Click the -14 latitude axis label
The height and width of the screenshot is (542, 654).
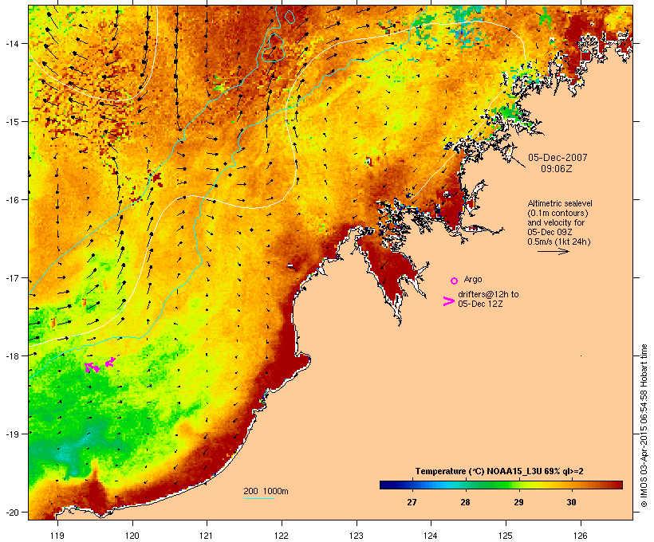pos(11,43)
